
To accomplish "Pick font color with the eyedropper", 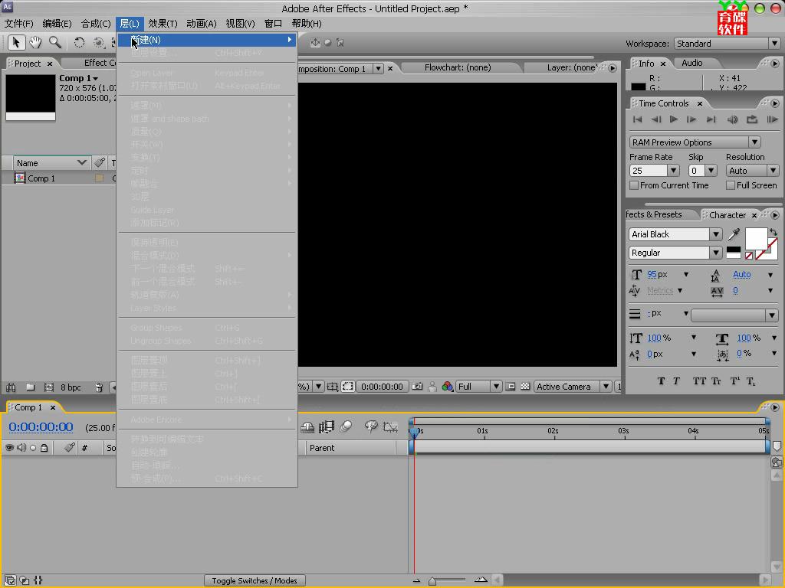I will [x=734, y=234].
